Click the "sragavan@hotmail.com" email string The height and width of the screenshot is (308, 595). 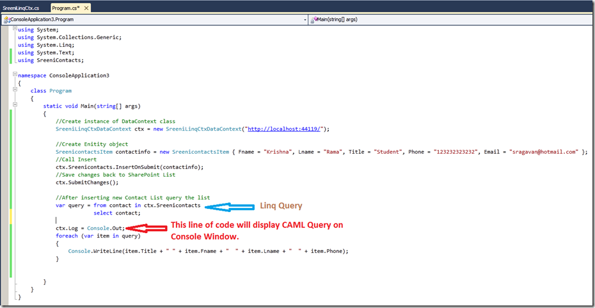click(x=543, y=152)
